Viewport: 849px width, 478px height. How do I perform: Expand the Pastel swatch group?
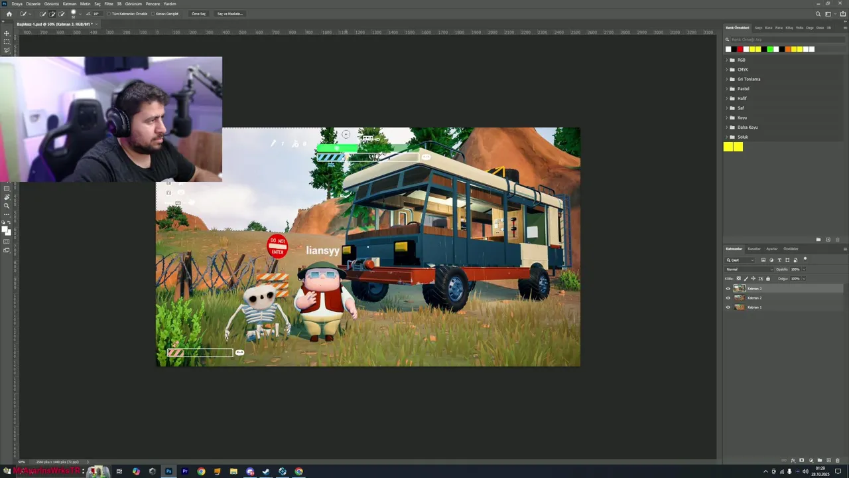(x=726, y=89)
